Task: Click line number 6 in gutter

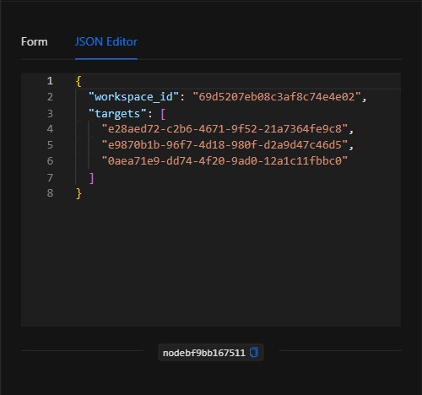Action: [x=50, y=161]
